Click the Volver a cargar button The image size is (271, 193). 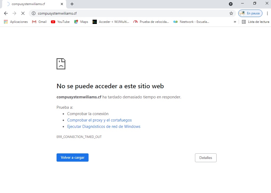click(73, 158)
